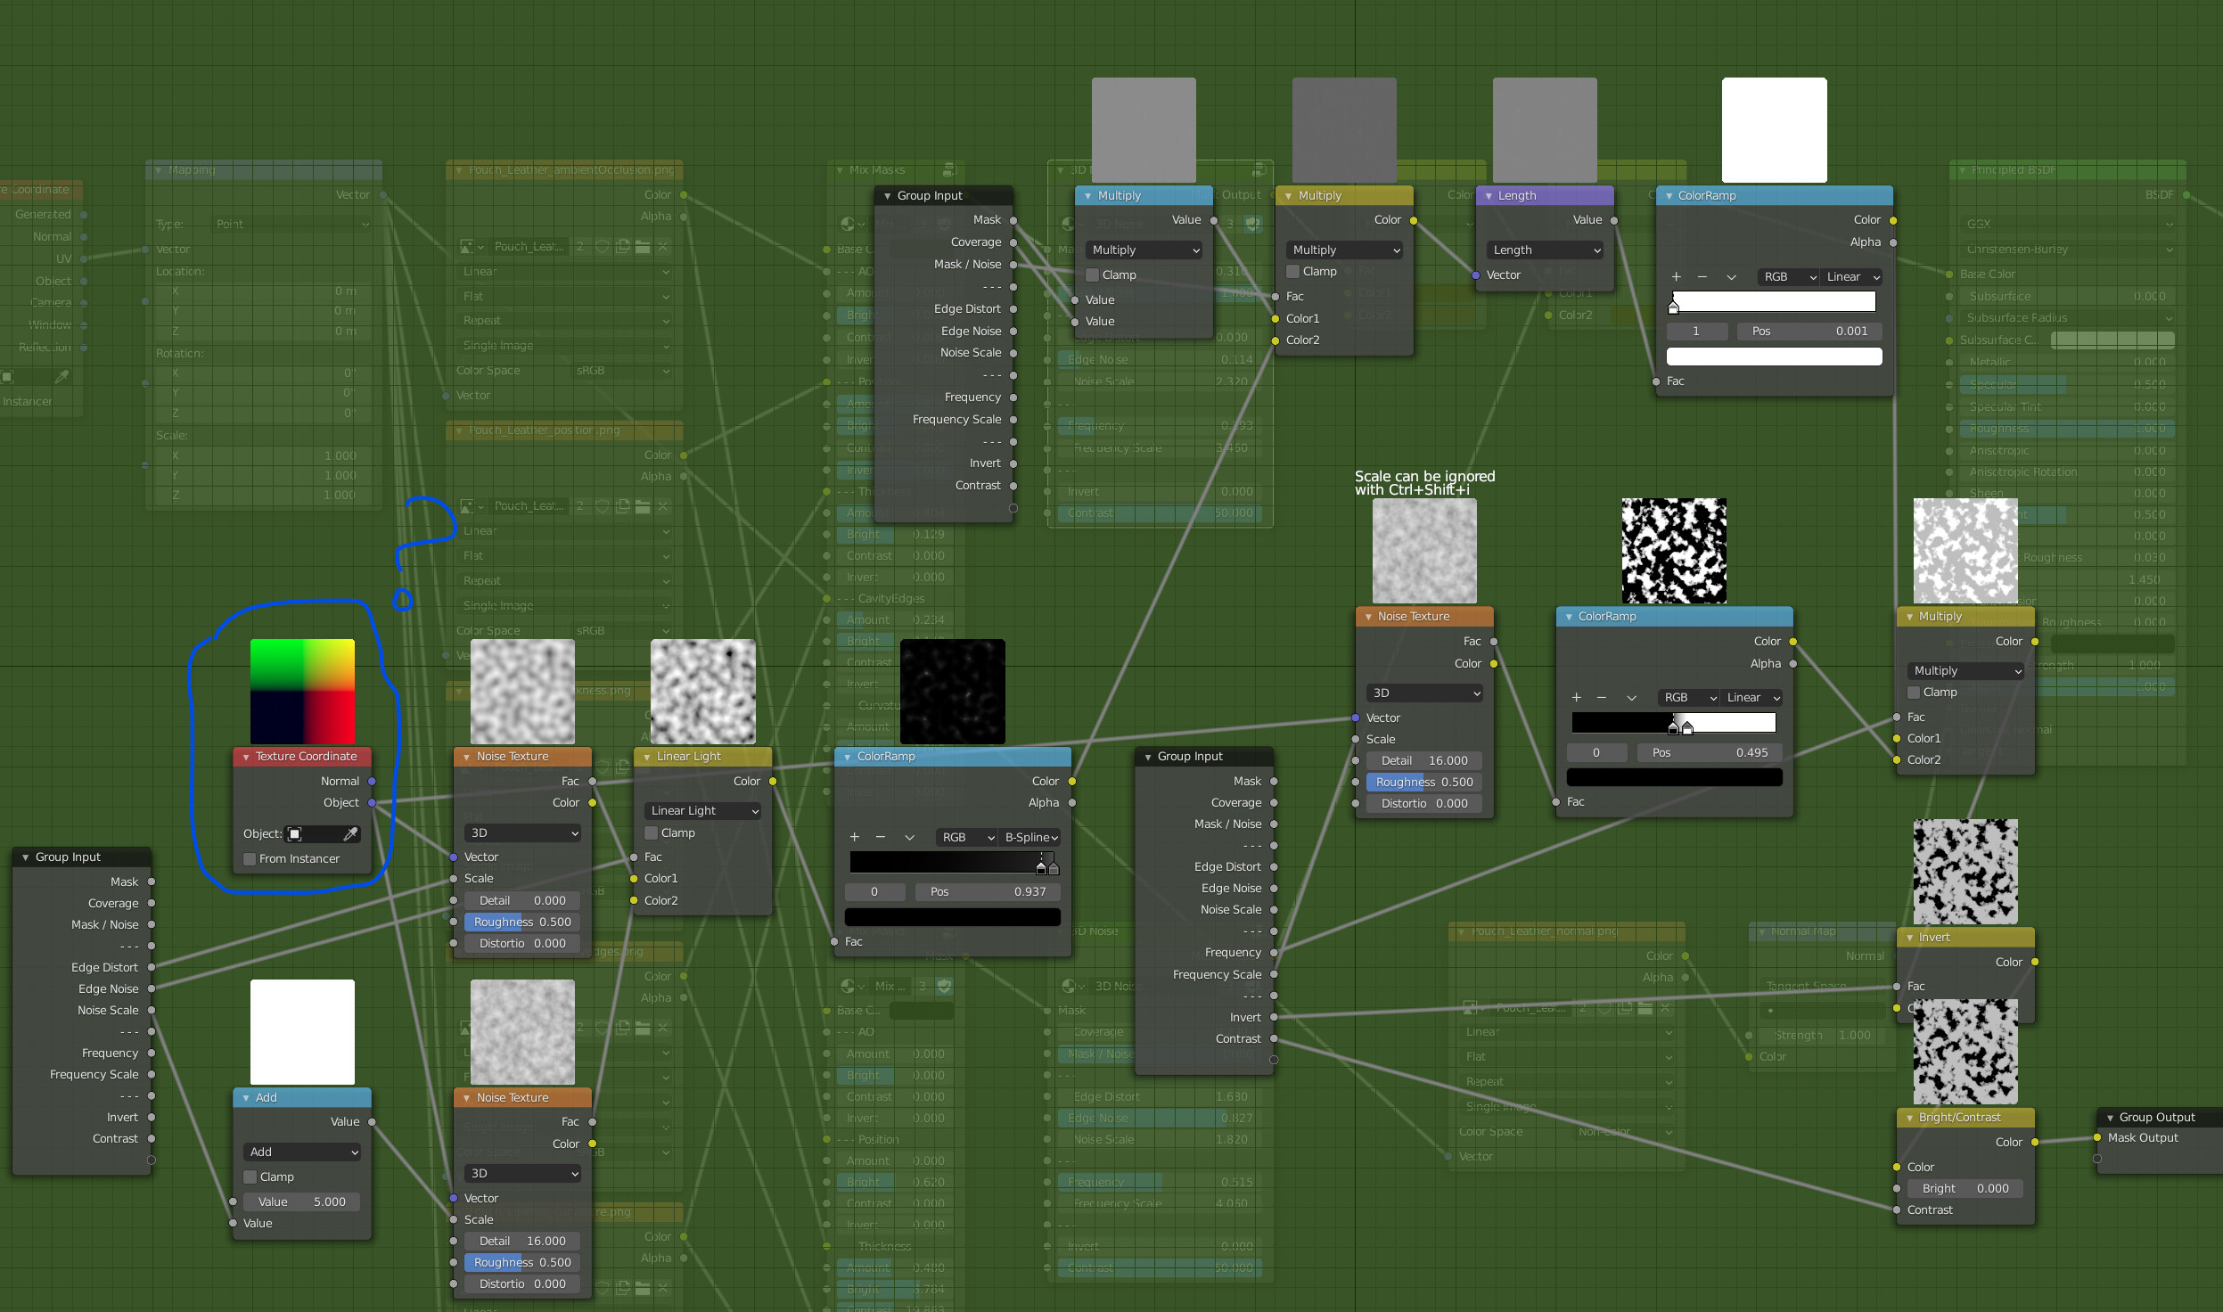2223x1312 pixels.
Task: Remove a stop in ColorRamp with Pos 0.001
Action: pyautogui.click(x=1702, y=277)
